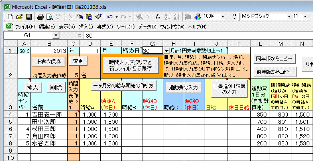Open the MS Pゴシック font dropdown
The height and width of the screenshot is (161, 313).
coord(286,16)
